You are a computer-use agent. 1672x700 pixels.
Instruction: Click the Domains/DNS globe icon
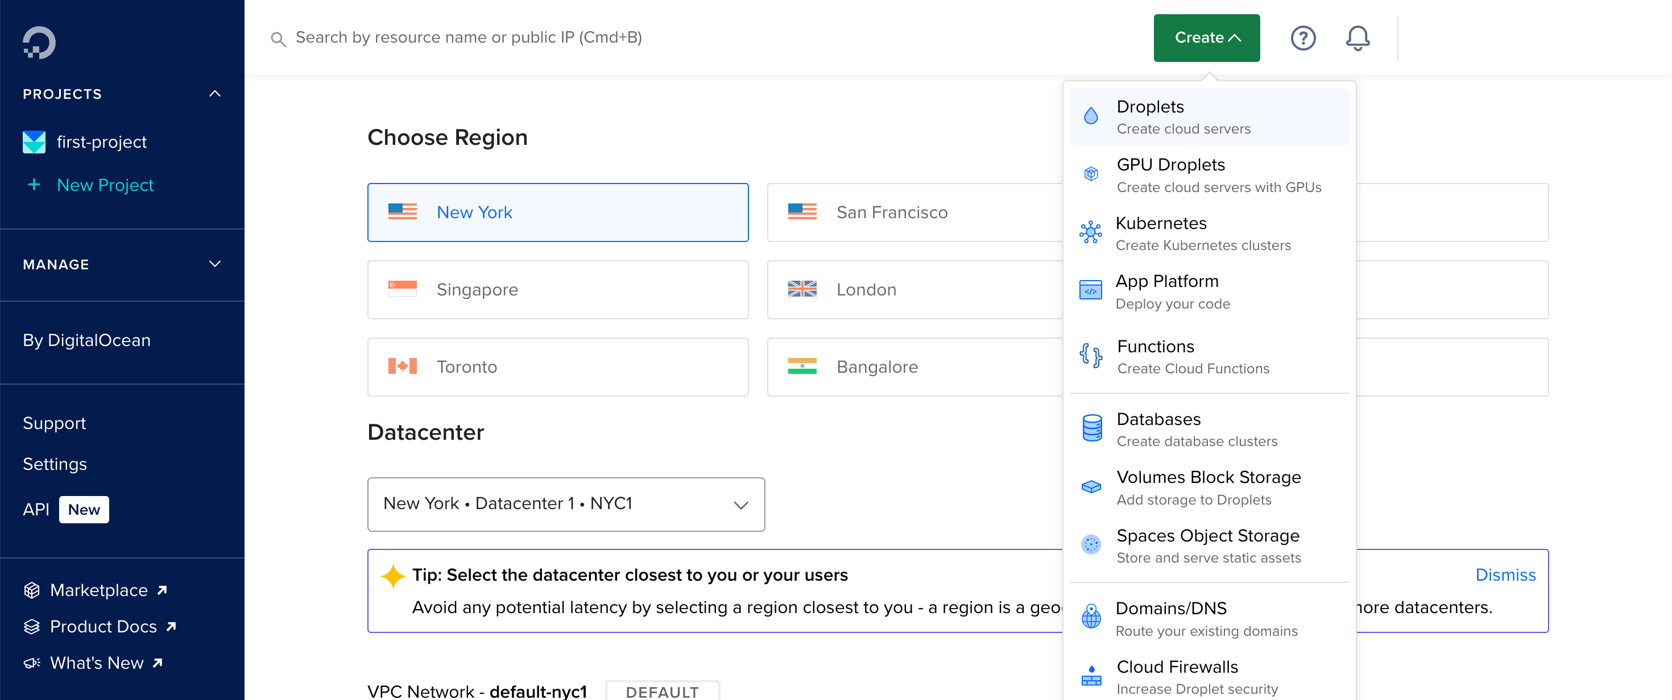tap(1091, 617)
